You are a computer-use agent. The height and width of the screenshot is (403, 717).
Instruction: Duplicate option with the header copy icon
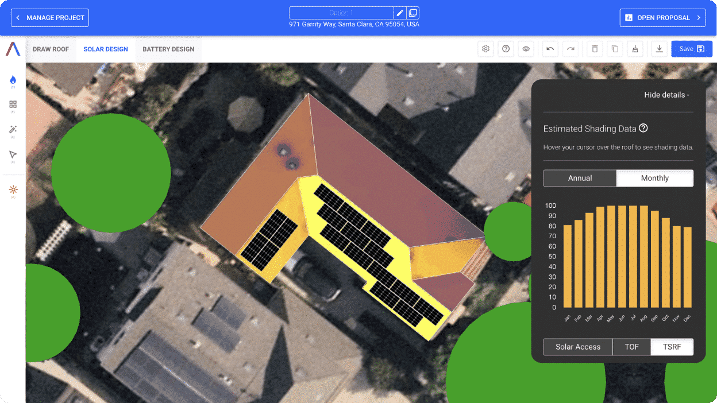(x=413, y=13)
